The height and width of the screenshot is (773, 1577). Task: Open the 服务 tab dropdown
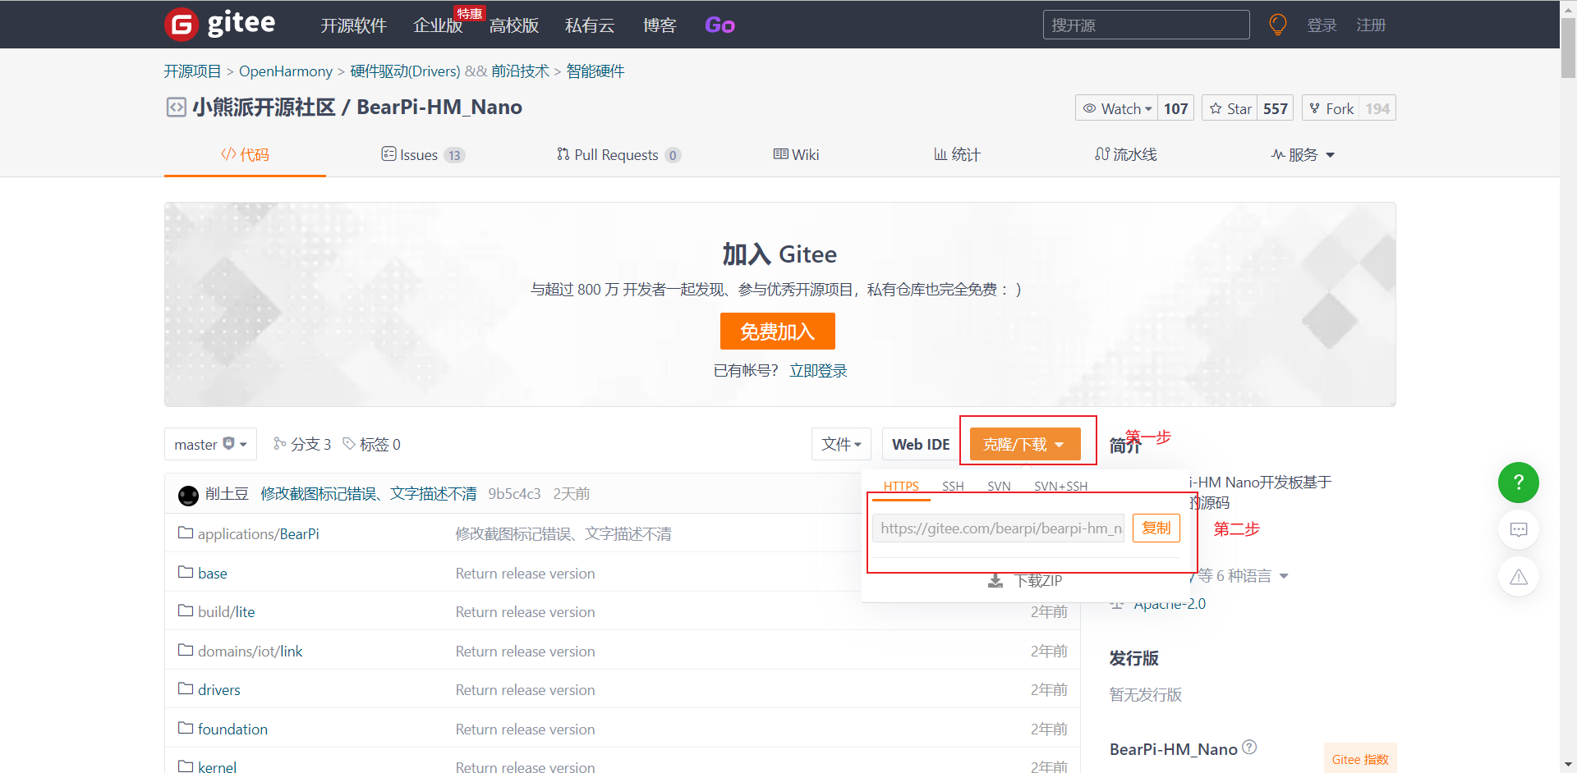[1303, 155]
